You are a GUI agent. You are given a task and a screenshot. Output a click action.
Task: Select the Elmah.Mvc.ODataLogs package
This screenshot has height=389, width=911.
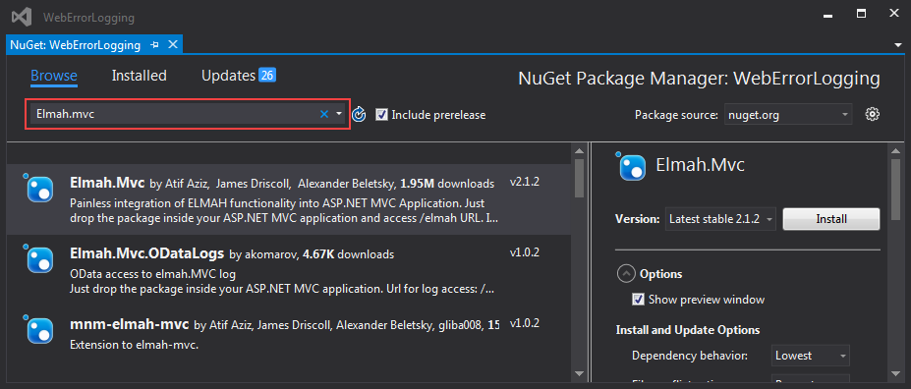tap(289, 270)
